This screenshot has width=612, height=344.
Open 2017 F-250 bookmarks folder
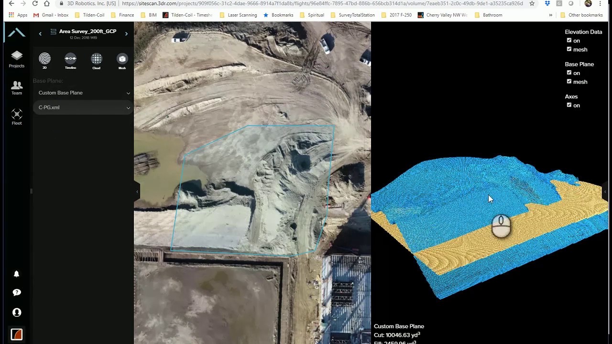coord(396,15)
